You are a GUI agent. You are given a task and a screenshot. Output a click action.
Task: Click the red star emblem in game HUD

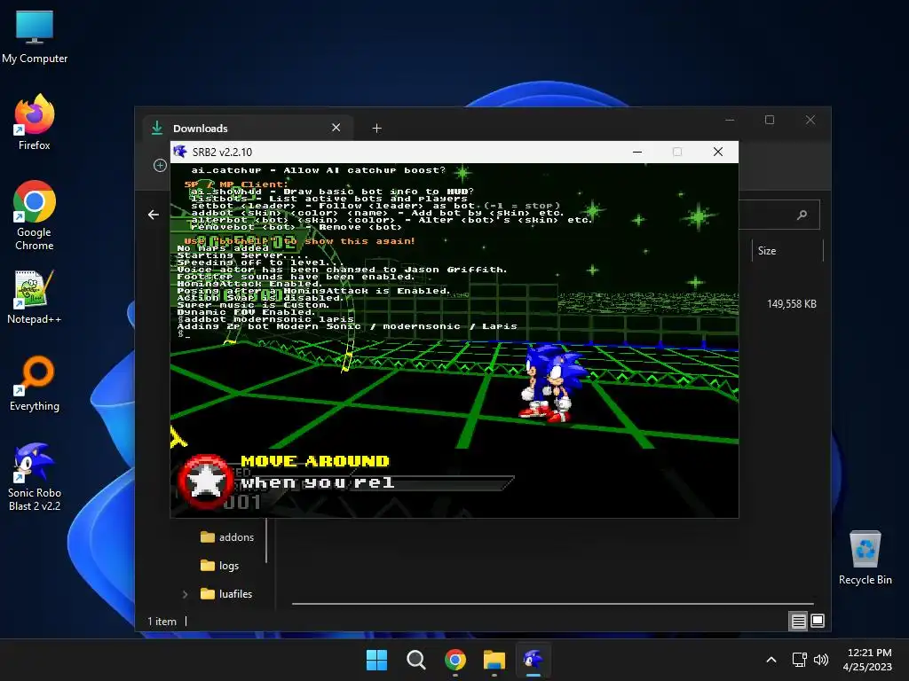click(x=205, y=482)
